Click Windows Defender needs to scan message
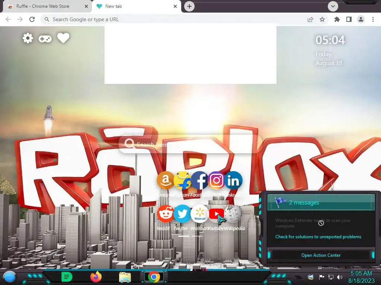 coord(313,223)
